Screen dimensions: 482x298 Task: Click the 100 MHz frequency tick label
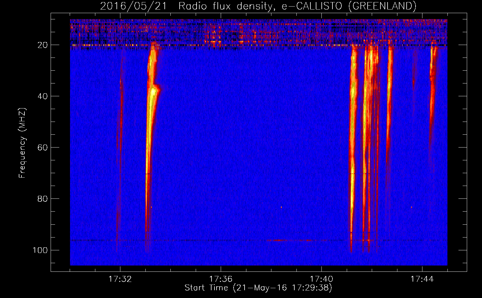(x=40, y=250)
